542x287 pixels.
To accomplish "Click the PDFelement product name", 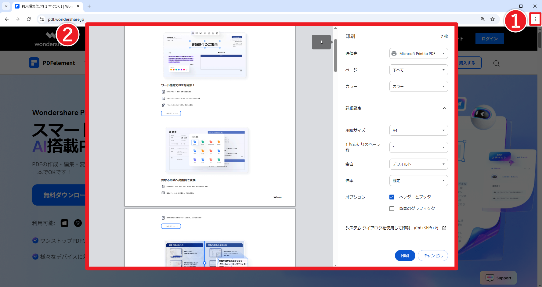I will [59, 63].
